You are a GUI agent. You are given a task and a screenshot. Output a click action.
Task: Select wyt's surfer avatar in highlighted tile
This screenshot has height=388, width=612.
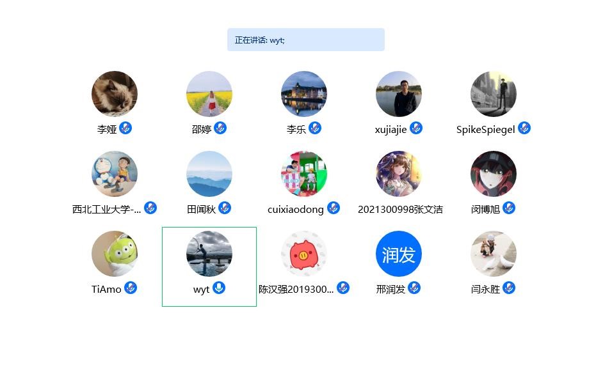click(209, 254)
